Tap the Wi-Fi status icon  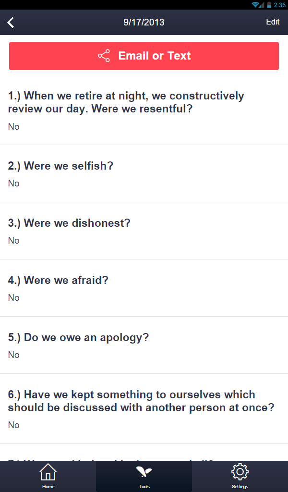[255, 5]
